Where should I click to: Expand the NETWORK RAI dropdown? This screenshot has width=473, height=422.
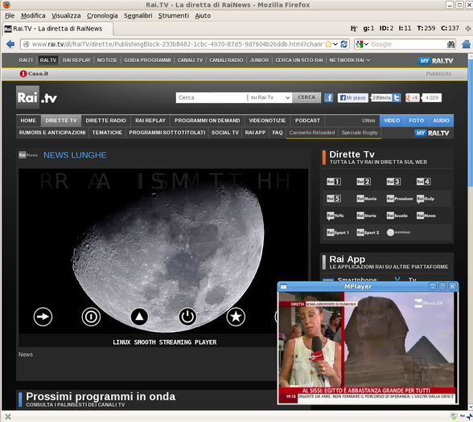click(x=350, y=60)
